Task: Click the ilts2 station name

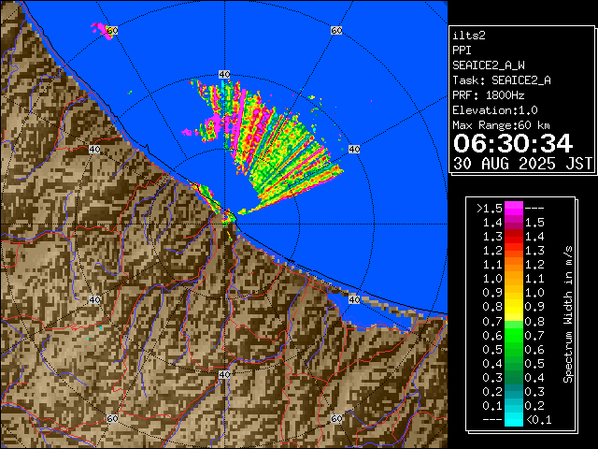Action: pyautogui.click(x=469, y=35)
